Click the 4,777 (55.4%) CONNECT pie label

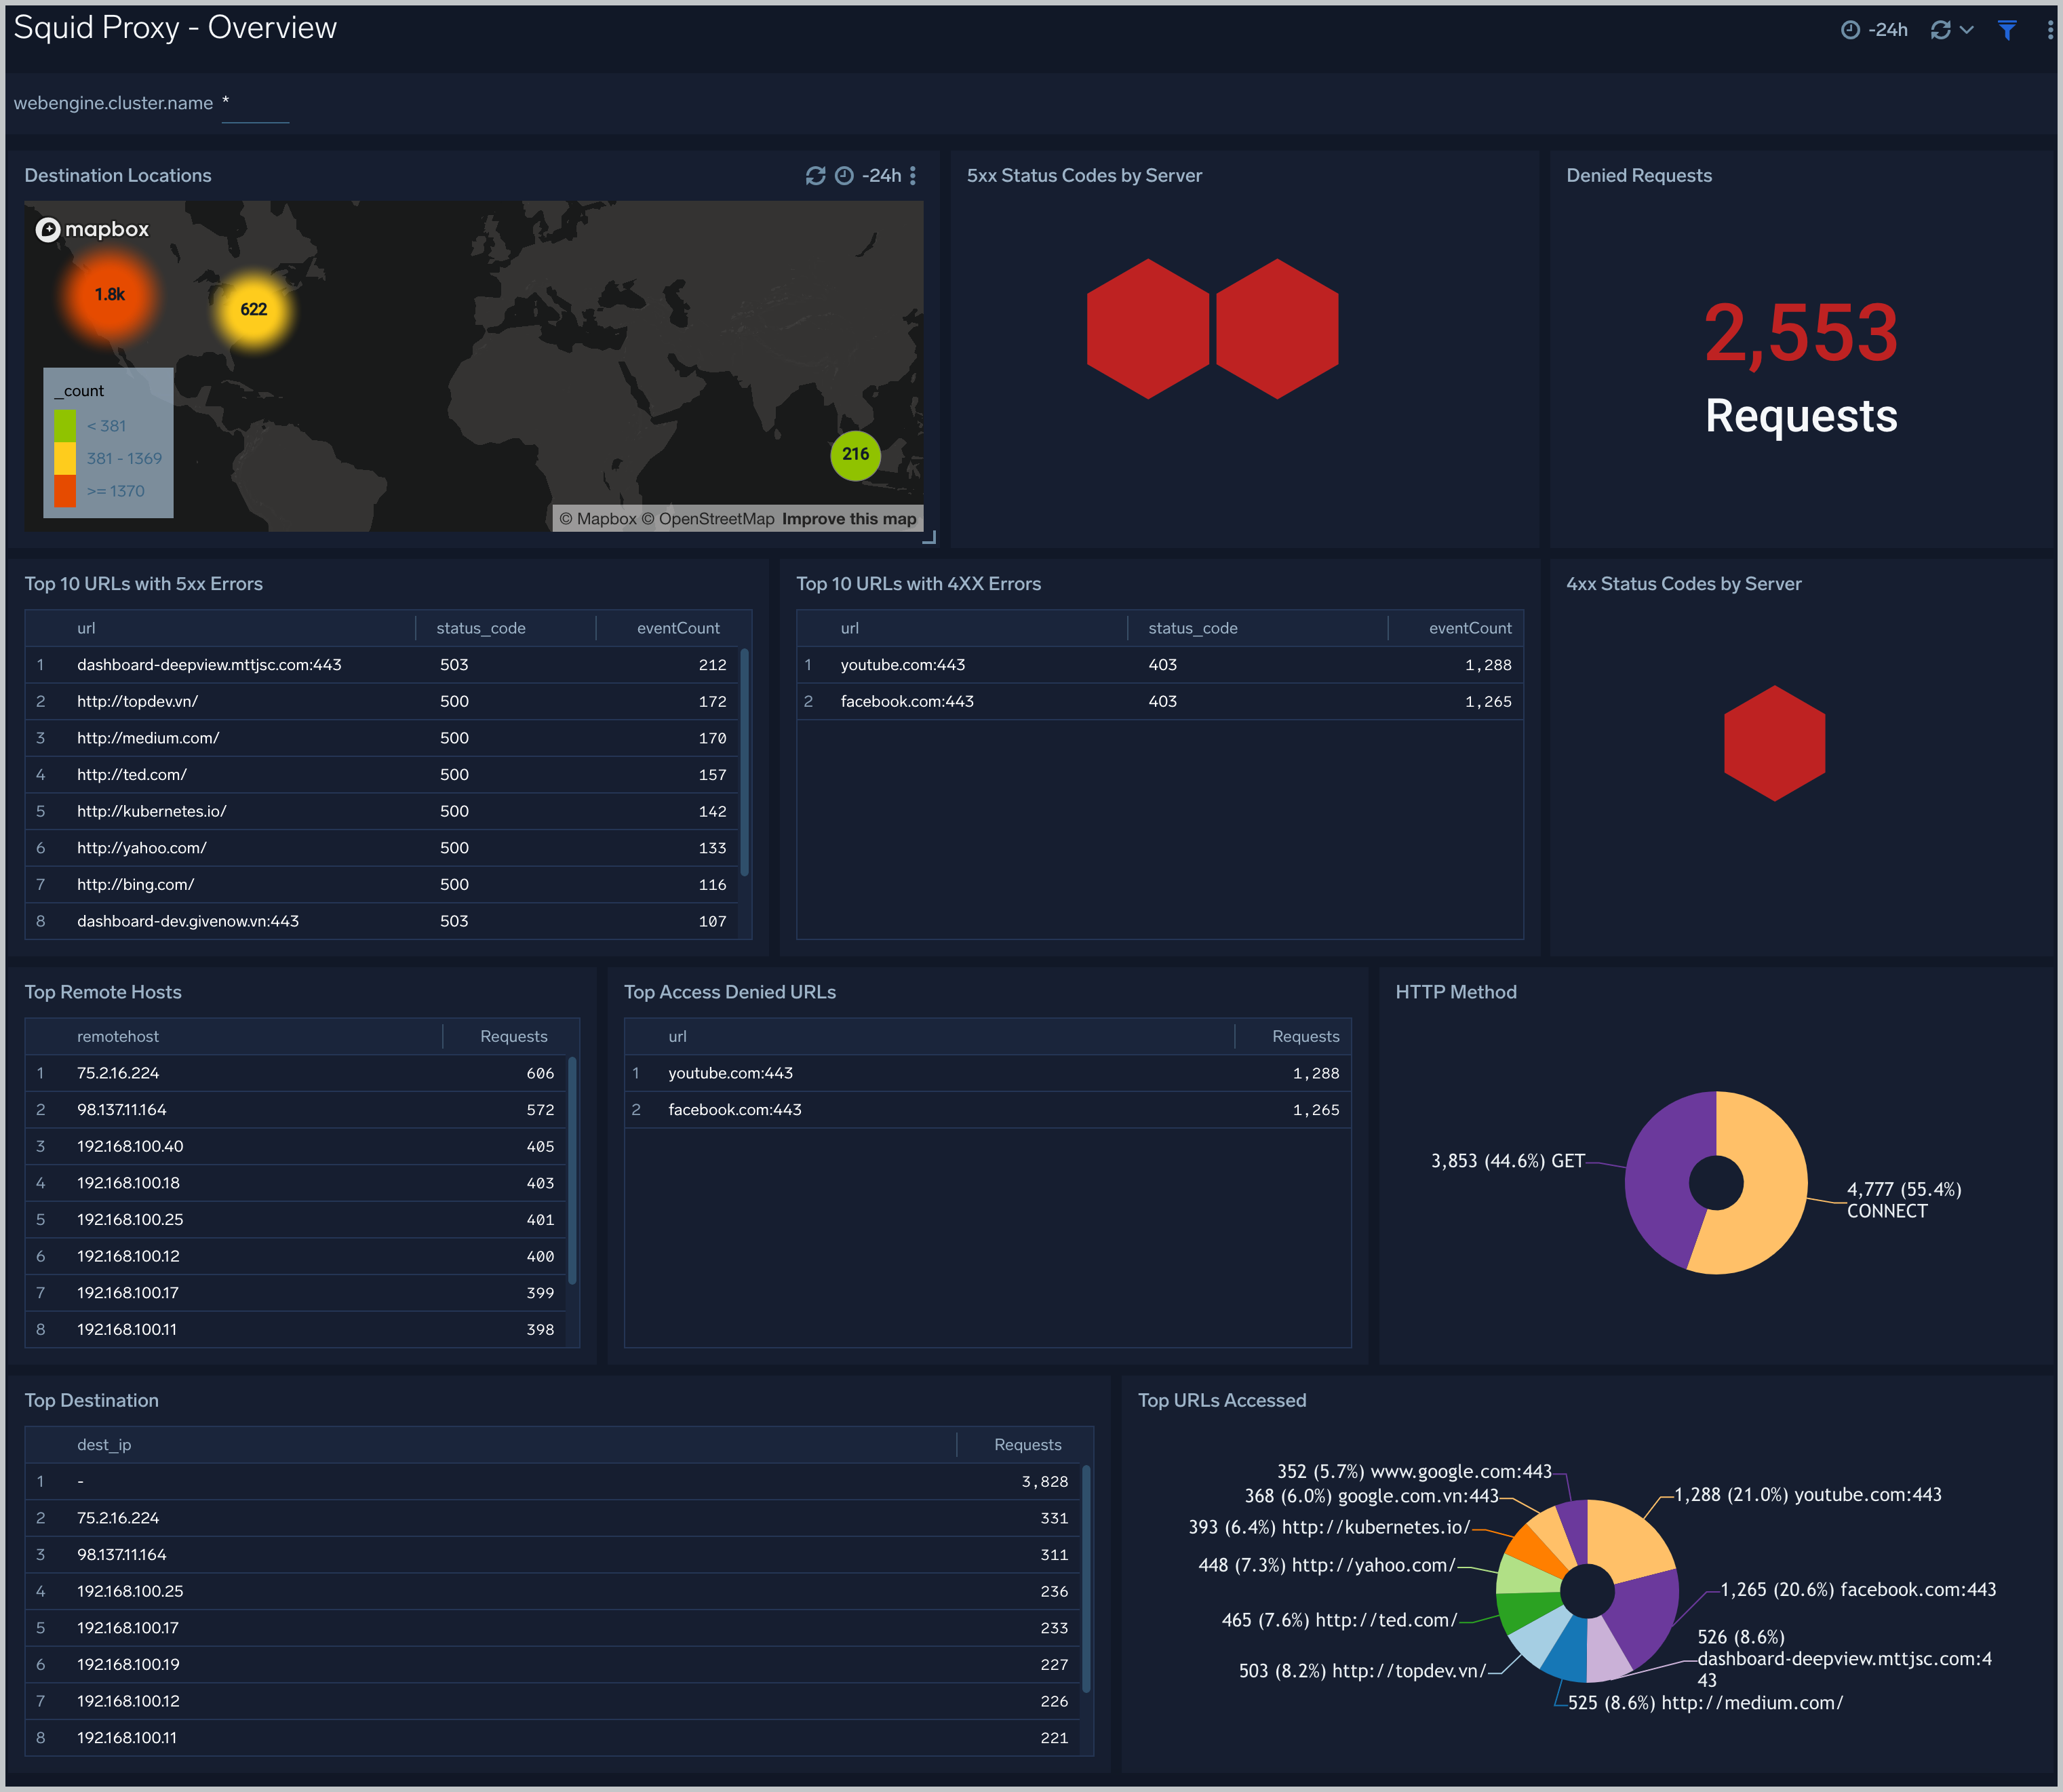(x=1904, y=1200)
